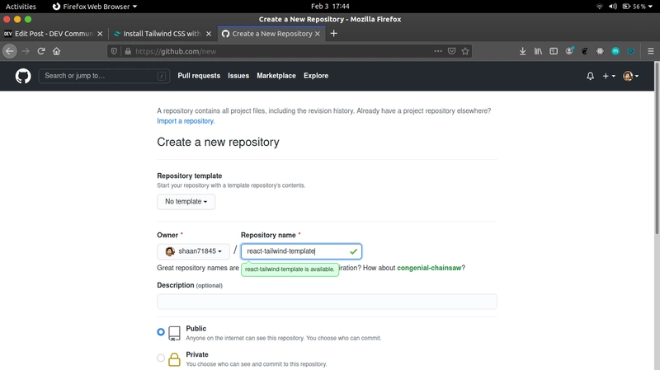The height and width of the screenshot is (370, 660).
Task: Select the Private radio button
Action: click(x=161, y=358)
